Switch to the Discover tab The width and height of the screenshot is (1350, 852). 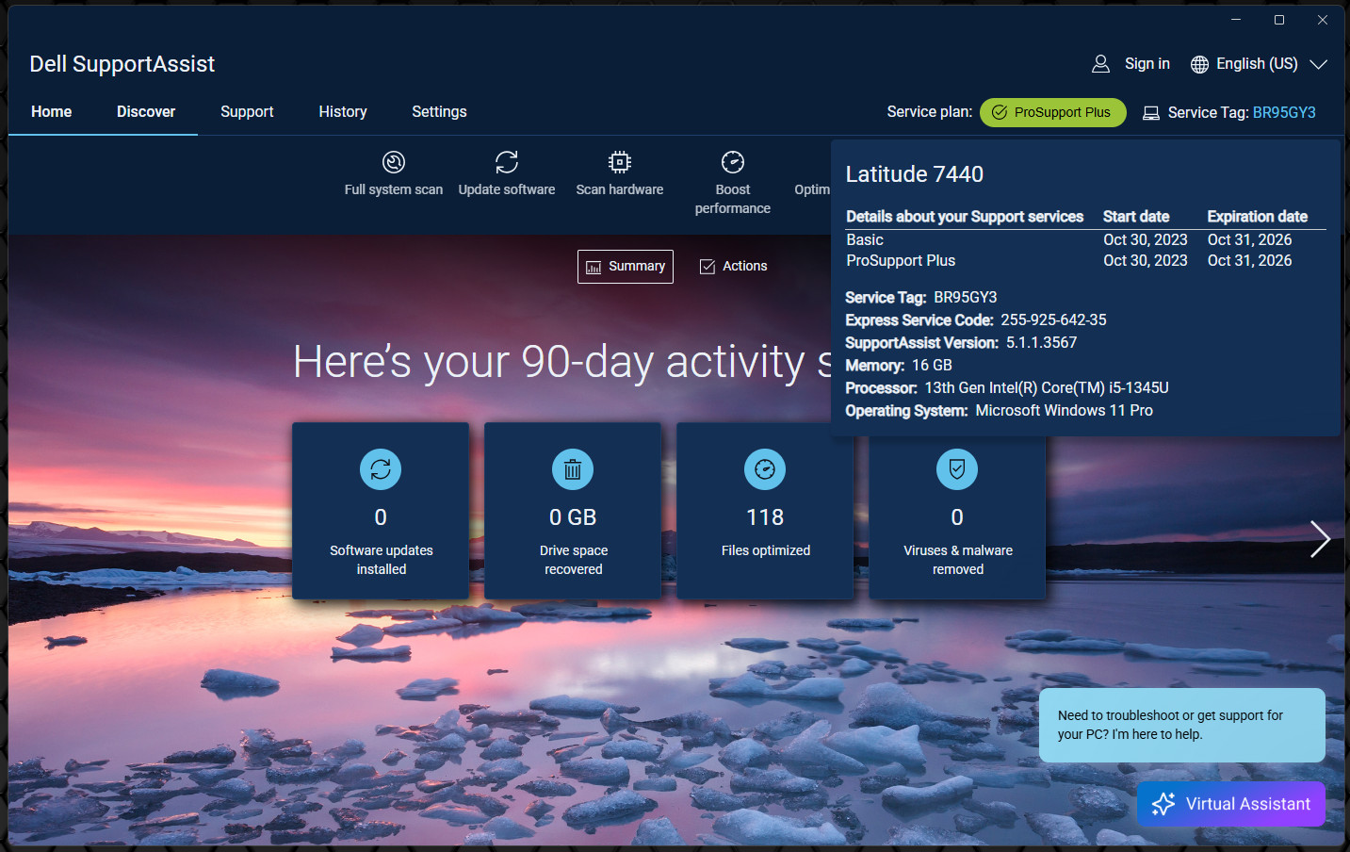click(146, 111)
